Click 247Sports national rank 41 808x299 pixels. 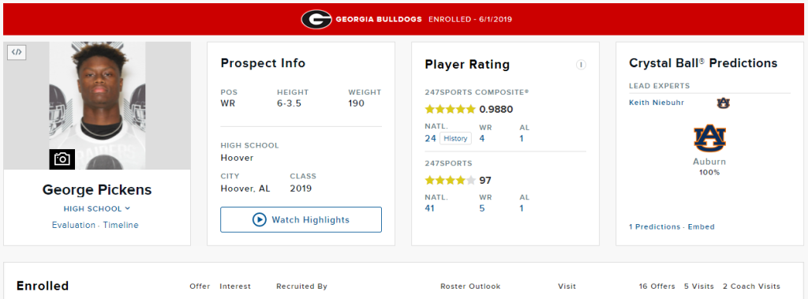(430, 208)
